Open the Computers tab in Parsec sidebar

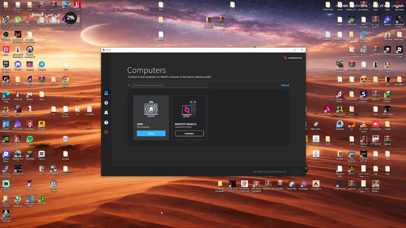(x=106, y=93)
